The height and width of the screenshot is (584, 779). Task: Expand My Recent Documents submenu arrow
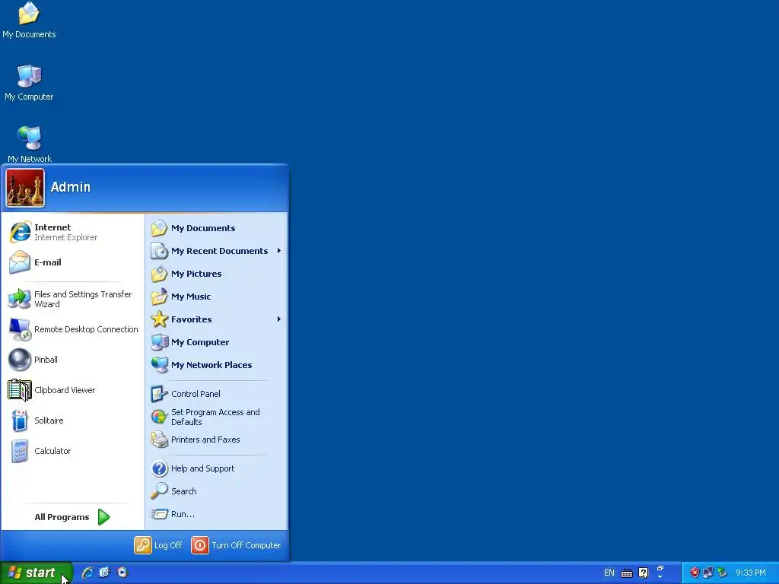click(x=279, y=251)
